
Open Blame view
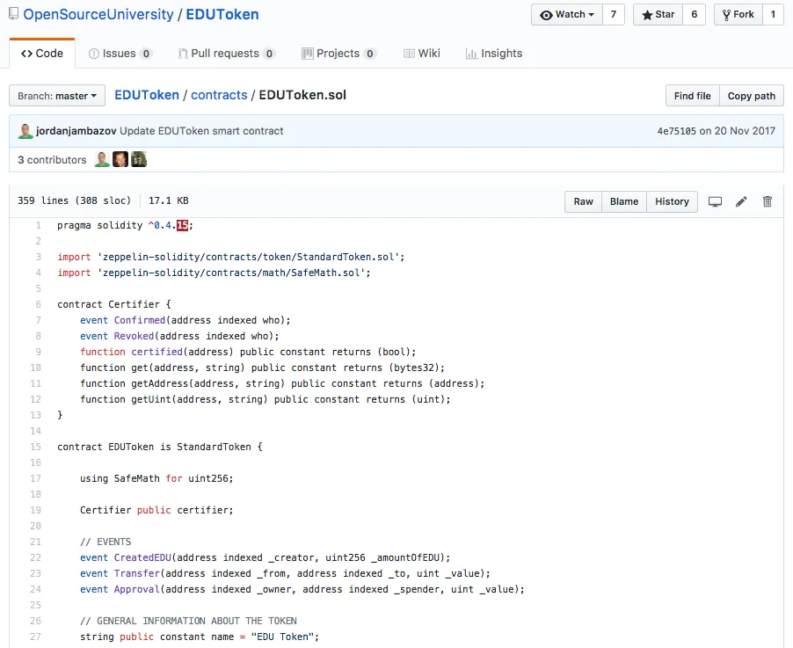(x=624, y=201)
